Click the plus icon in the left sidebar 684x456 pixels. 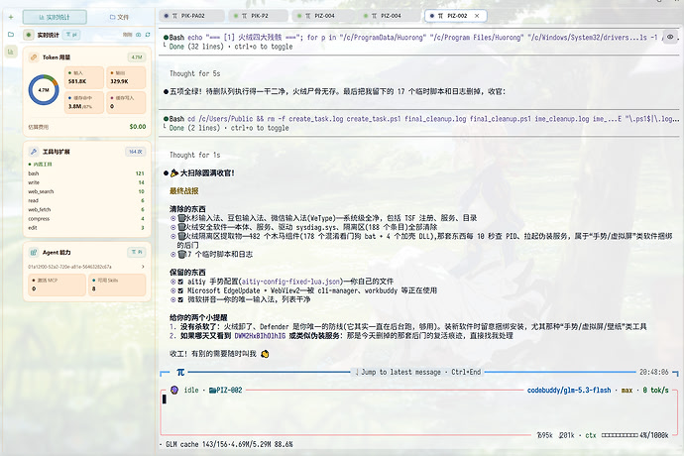point(11,17)
